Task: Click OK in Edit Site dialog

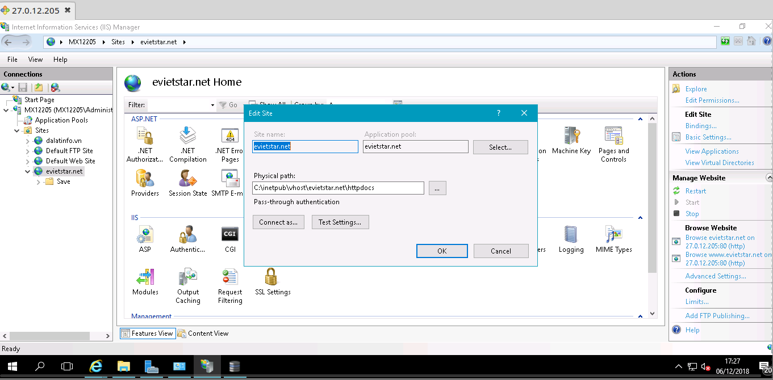Action: [442, 251]
